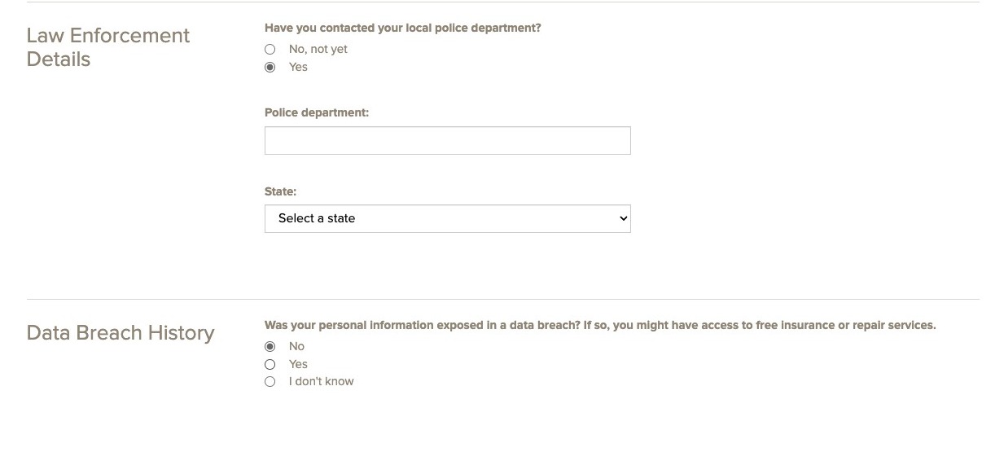Click the "Police department:" field label
The height and width of the screenshot is (452, 995).
point(317,113)
